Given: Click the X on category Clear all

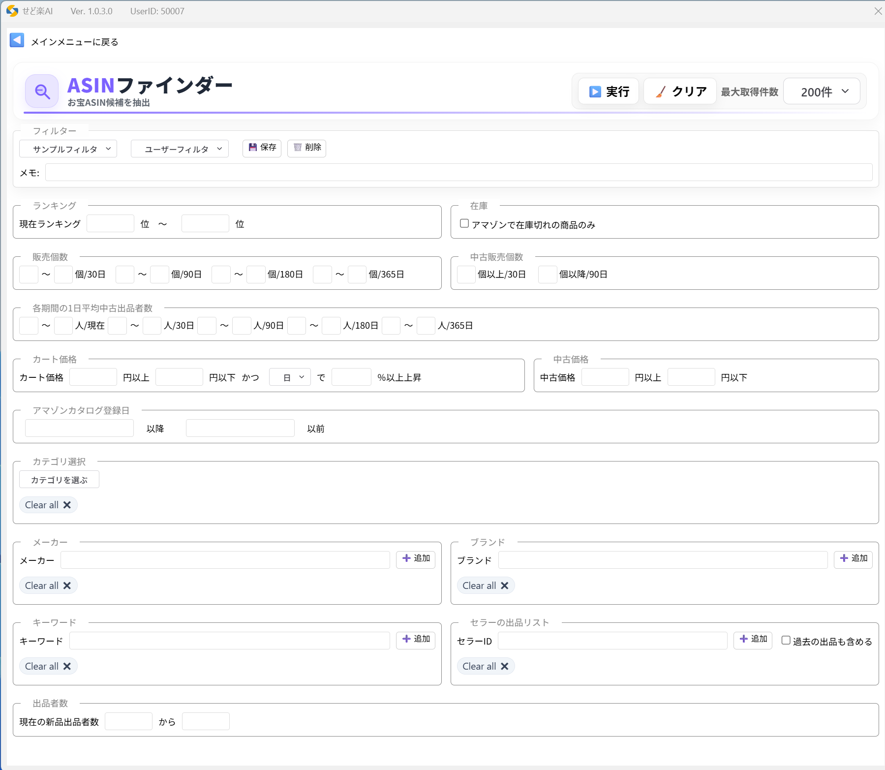Looking at the screenshot, I should coord(67,505).
